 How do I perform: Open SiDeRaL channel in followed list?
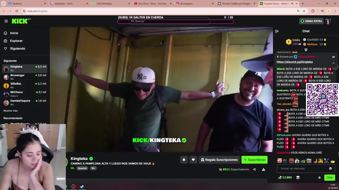tap(25, 85)
